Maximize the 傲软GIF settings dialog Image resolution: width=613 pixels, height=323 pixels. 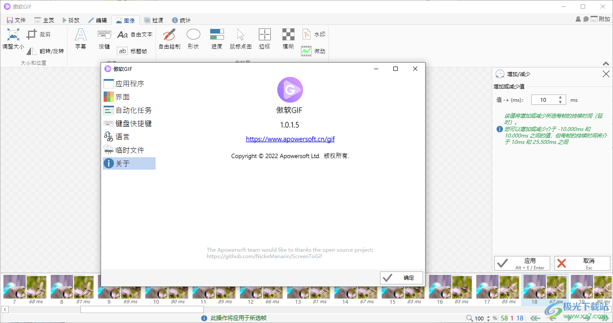[395, 69]
